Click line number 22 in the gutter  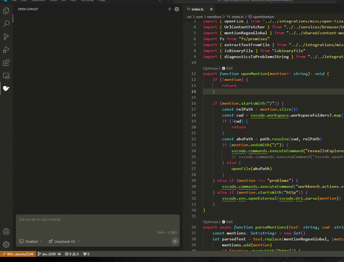(x=194, y=139)
